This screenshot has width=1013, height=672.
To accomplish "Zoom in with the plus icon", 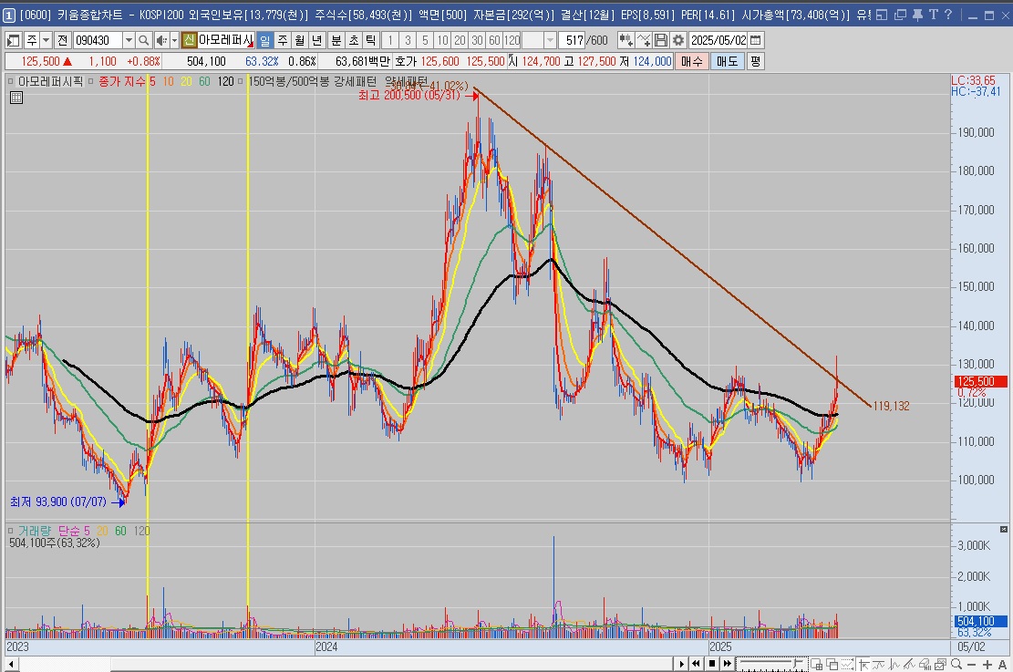I will tap(987, 664).
